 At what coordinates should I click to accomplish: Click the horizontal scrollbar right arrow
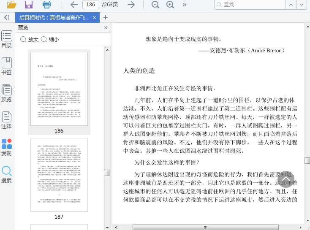click(301, 227)
